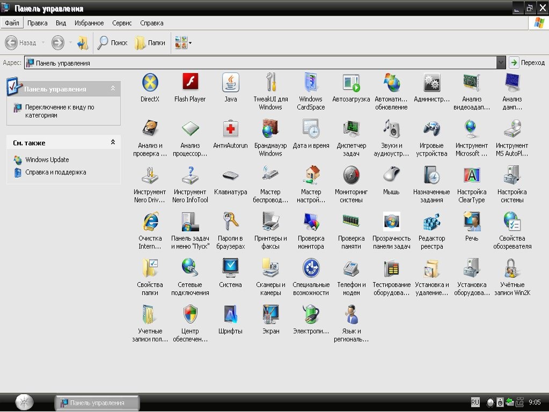Click the Папки folders button
The image size is (549, 412).
click(150, 43)
